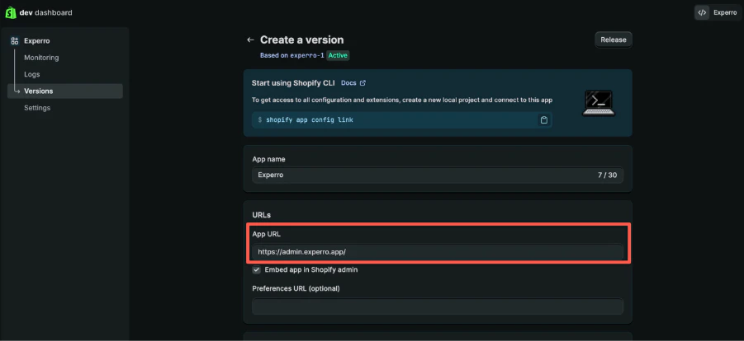Focus the App name input field

438,175
